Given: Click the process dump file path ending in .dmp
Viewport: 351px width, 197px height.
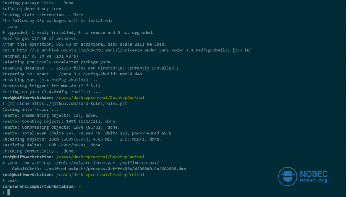Looking at the screenshot, I should click(115, 169).
